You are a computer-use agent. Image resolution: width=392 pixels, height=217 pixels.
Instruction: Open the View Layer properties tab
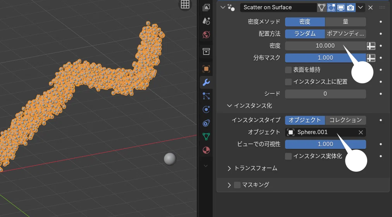(206, 7)
